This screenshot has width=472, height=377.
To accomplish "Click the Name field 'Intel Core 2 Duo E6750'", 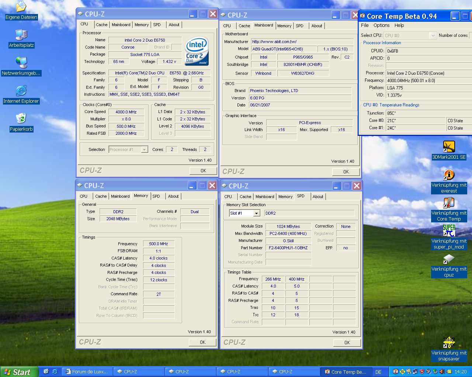I will pos(145,40).
